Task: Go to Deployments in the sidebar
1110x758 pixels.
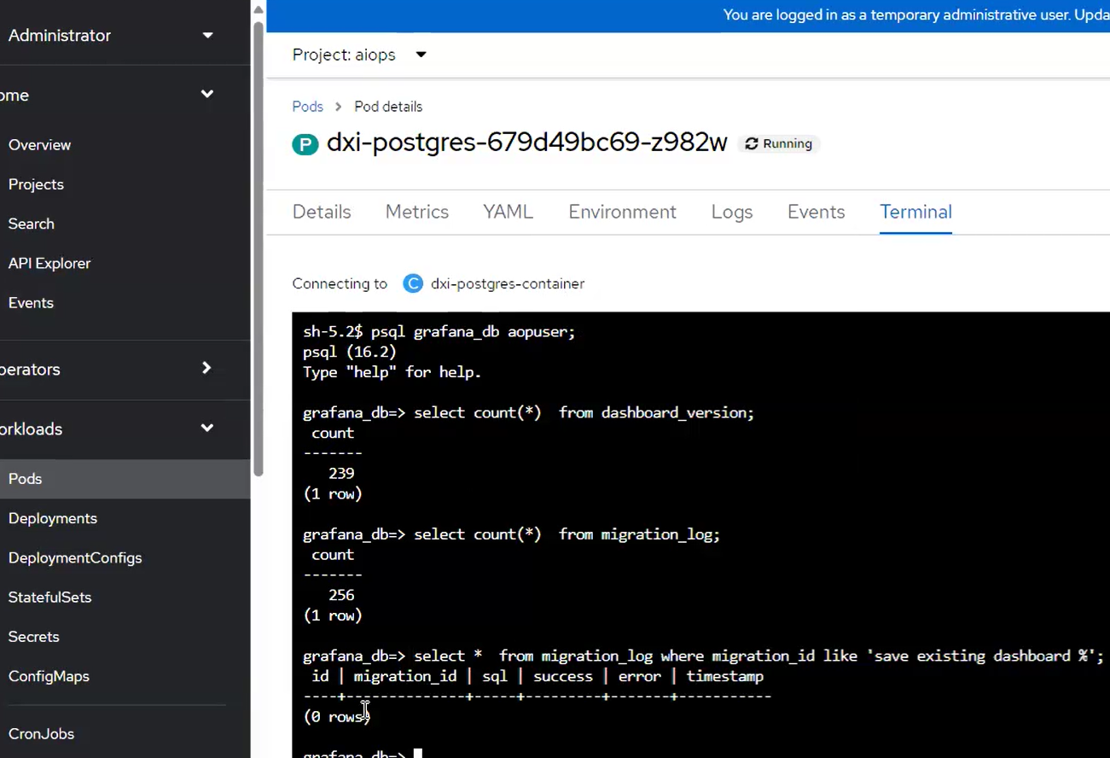Action: tap(53, 518)
